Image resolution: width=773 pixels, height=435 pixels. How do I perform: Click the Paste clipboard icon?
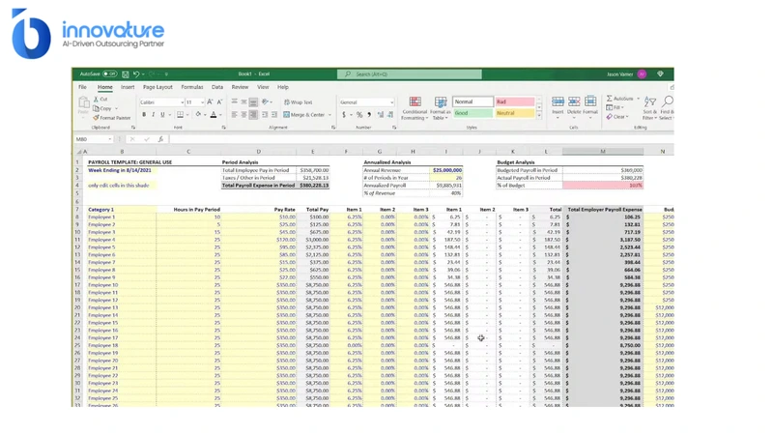coord(83,102)
